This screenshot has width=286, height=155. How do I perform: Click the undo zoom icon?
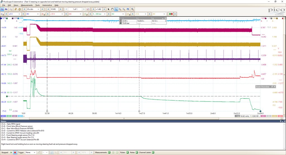point(128,9)
